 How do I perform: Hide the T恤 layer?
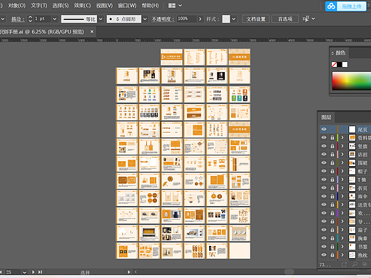[x=324, y=180]
